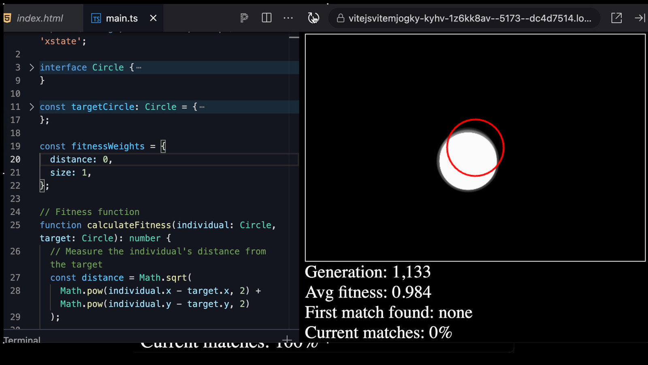Unfold the collapsed ellipsis after targetCircle
The image size is (648, 365).
point(202,107)
